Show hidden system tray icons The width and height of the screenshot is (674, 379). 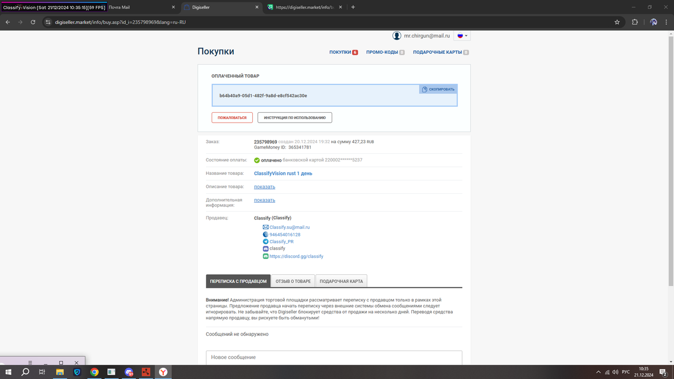pyautogui.click(x=598, y=372)
